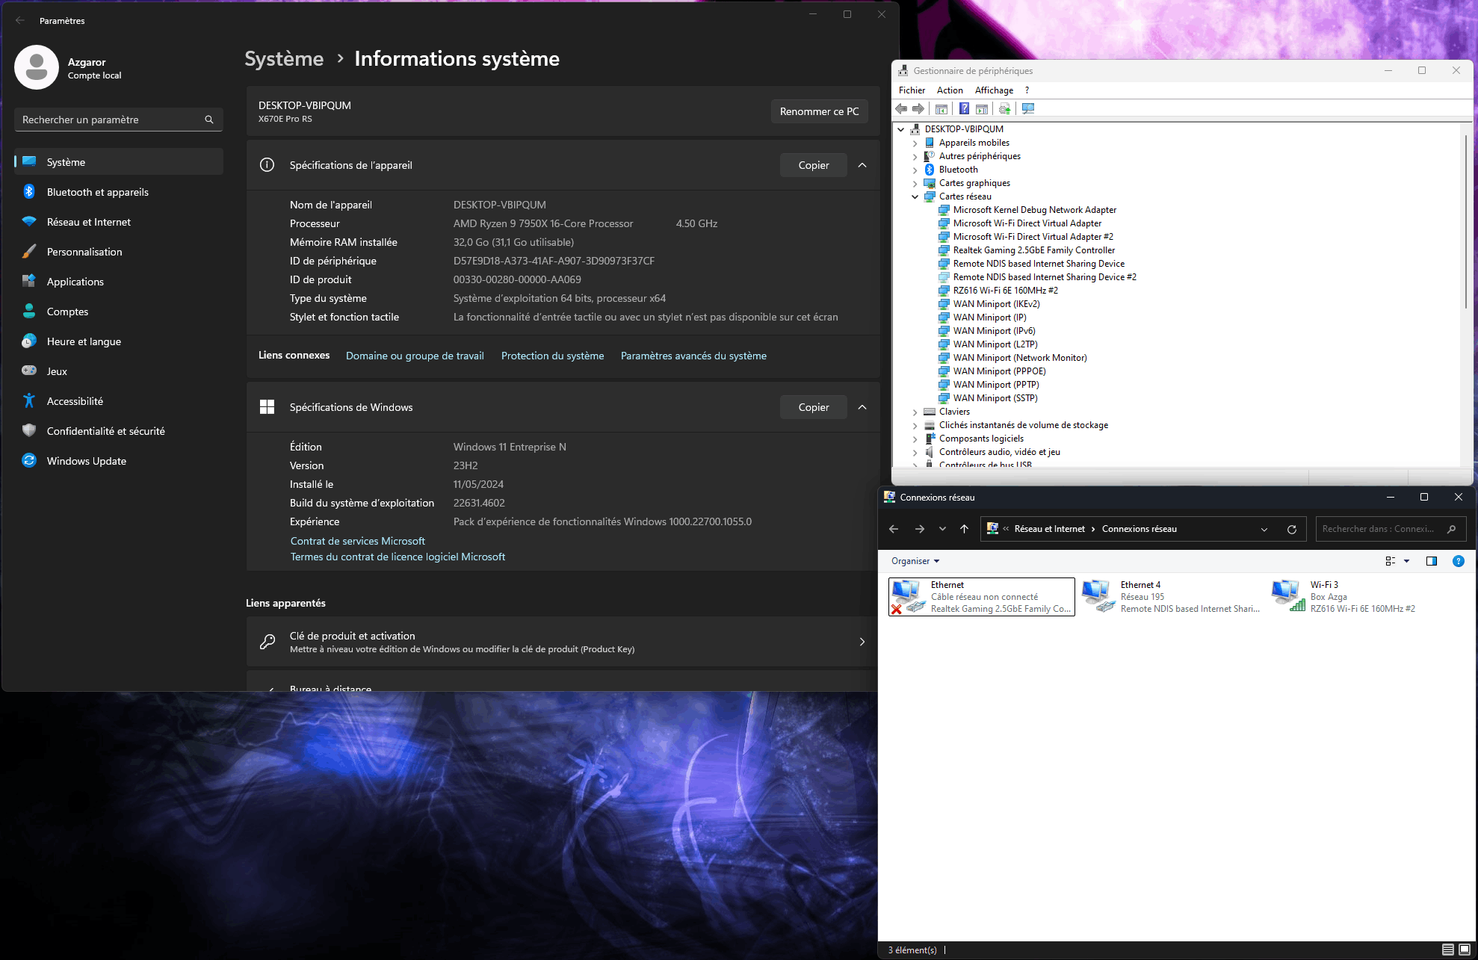Click the back arrow in Connexions réseau window

(x=894, y=529)
